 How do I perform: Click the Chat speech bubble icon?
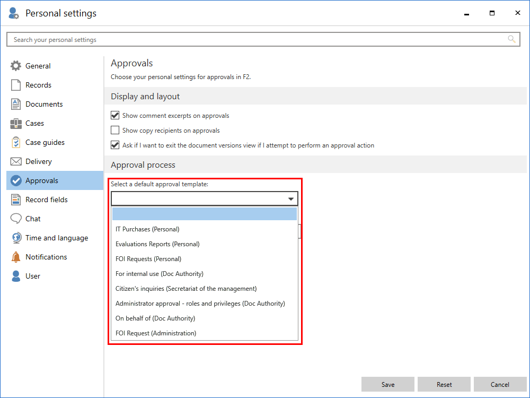[x=15, y=219]
